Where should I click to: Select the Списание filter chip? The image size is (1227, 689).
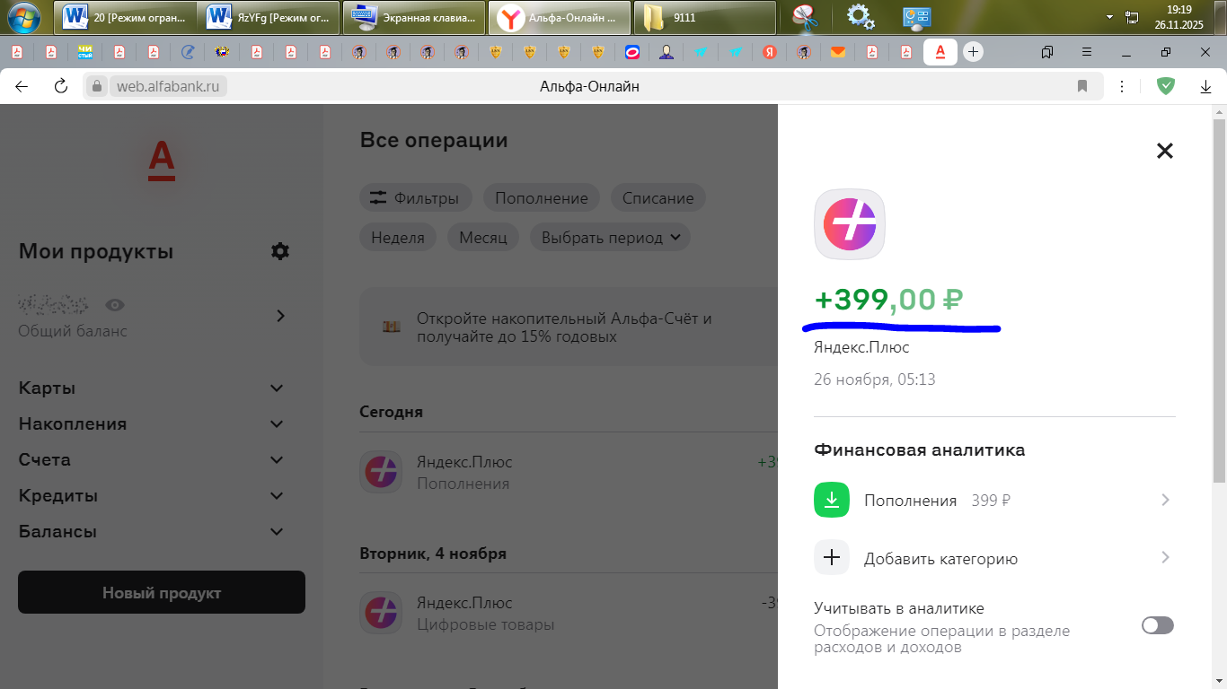tap(658, 198)
